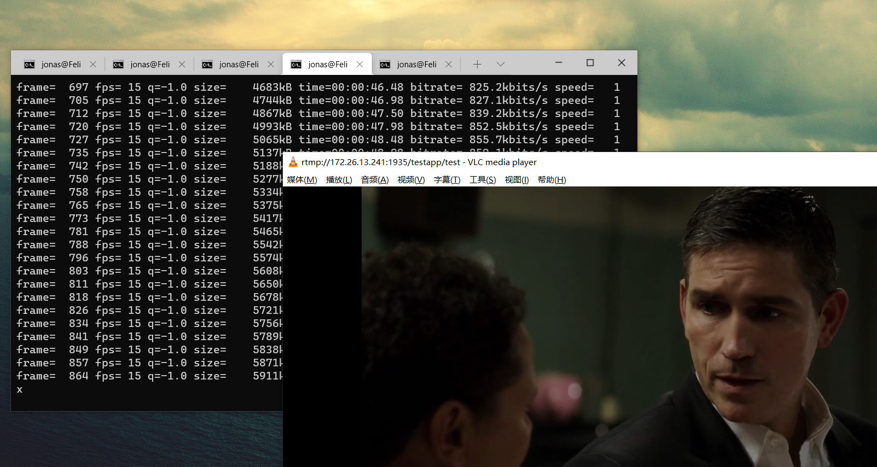Click the VLC title text rtmp://172.26.13.241:1935/testapp/test
This screenshot has width=877, height=467.
[x=381, y=162]
